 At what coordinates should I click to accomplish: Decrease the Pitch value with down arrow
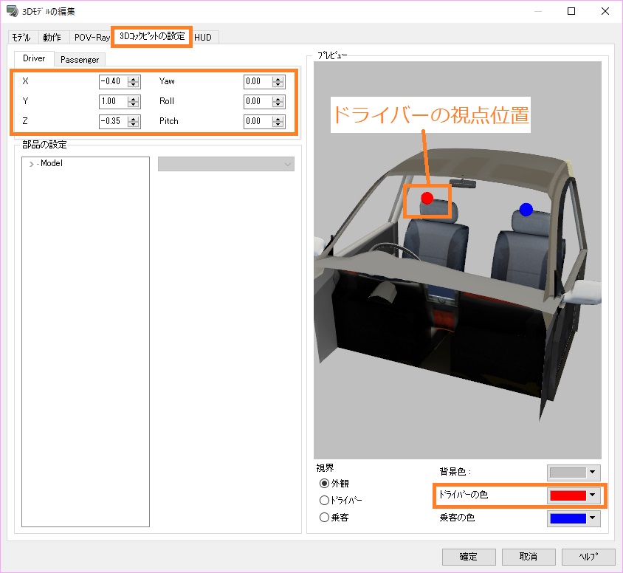[278, 124]
